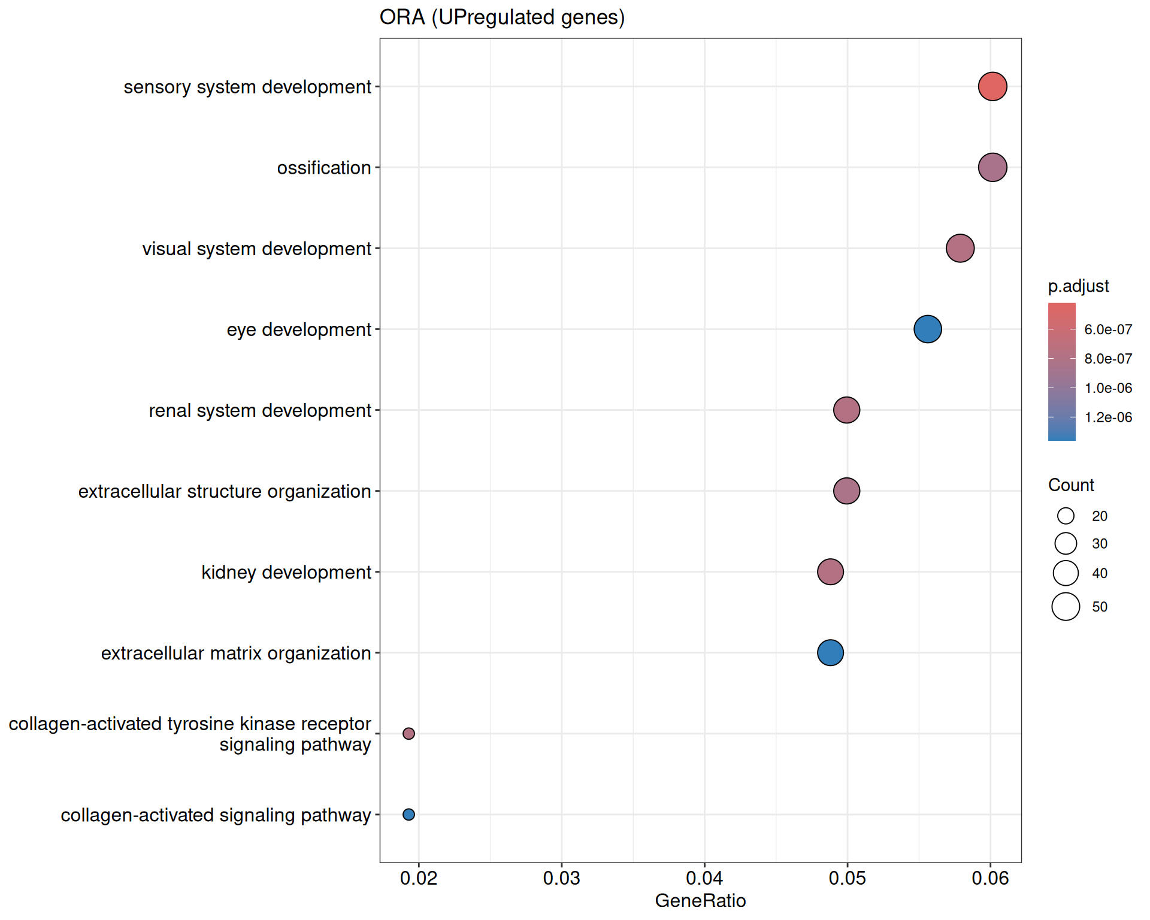This screenshot has height=920, width=1150.
Task: Click the ORA (UPregulated genes) title
Action: click(502, 17)
